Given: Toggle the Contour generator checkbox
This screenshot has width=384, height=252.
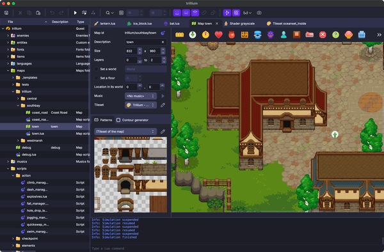Looking at the screenshot, I should 118,120.
